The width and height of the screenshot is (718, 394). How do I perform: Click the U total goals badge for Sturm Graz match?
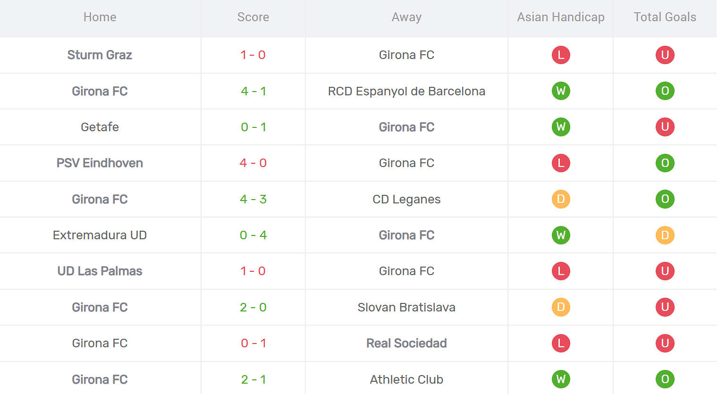(x=665, y=55)
